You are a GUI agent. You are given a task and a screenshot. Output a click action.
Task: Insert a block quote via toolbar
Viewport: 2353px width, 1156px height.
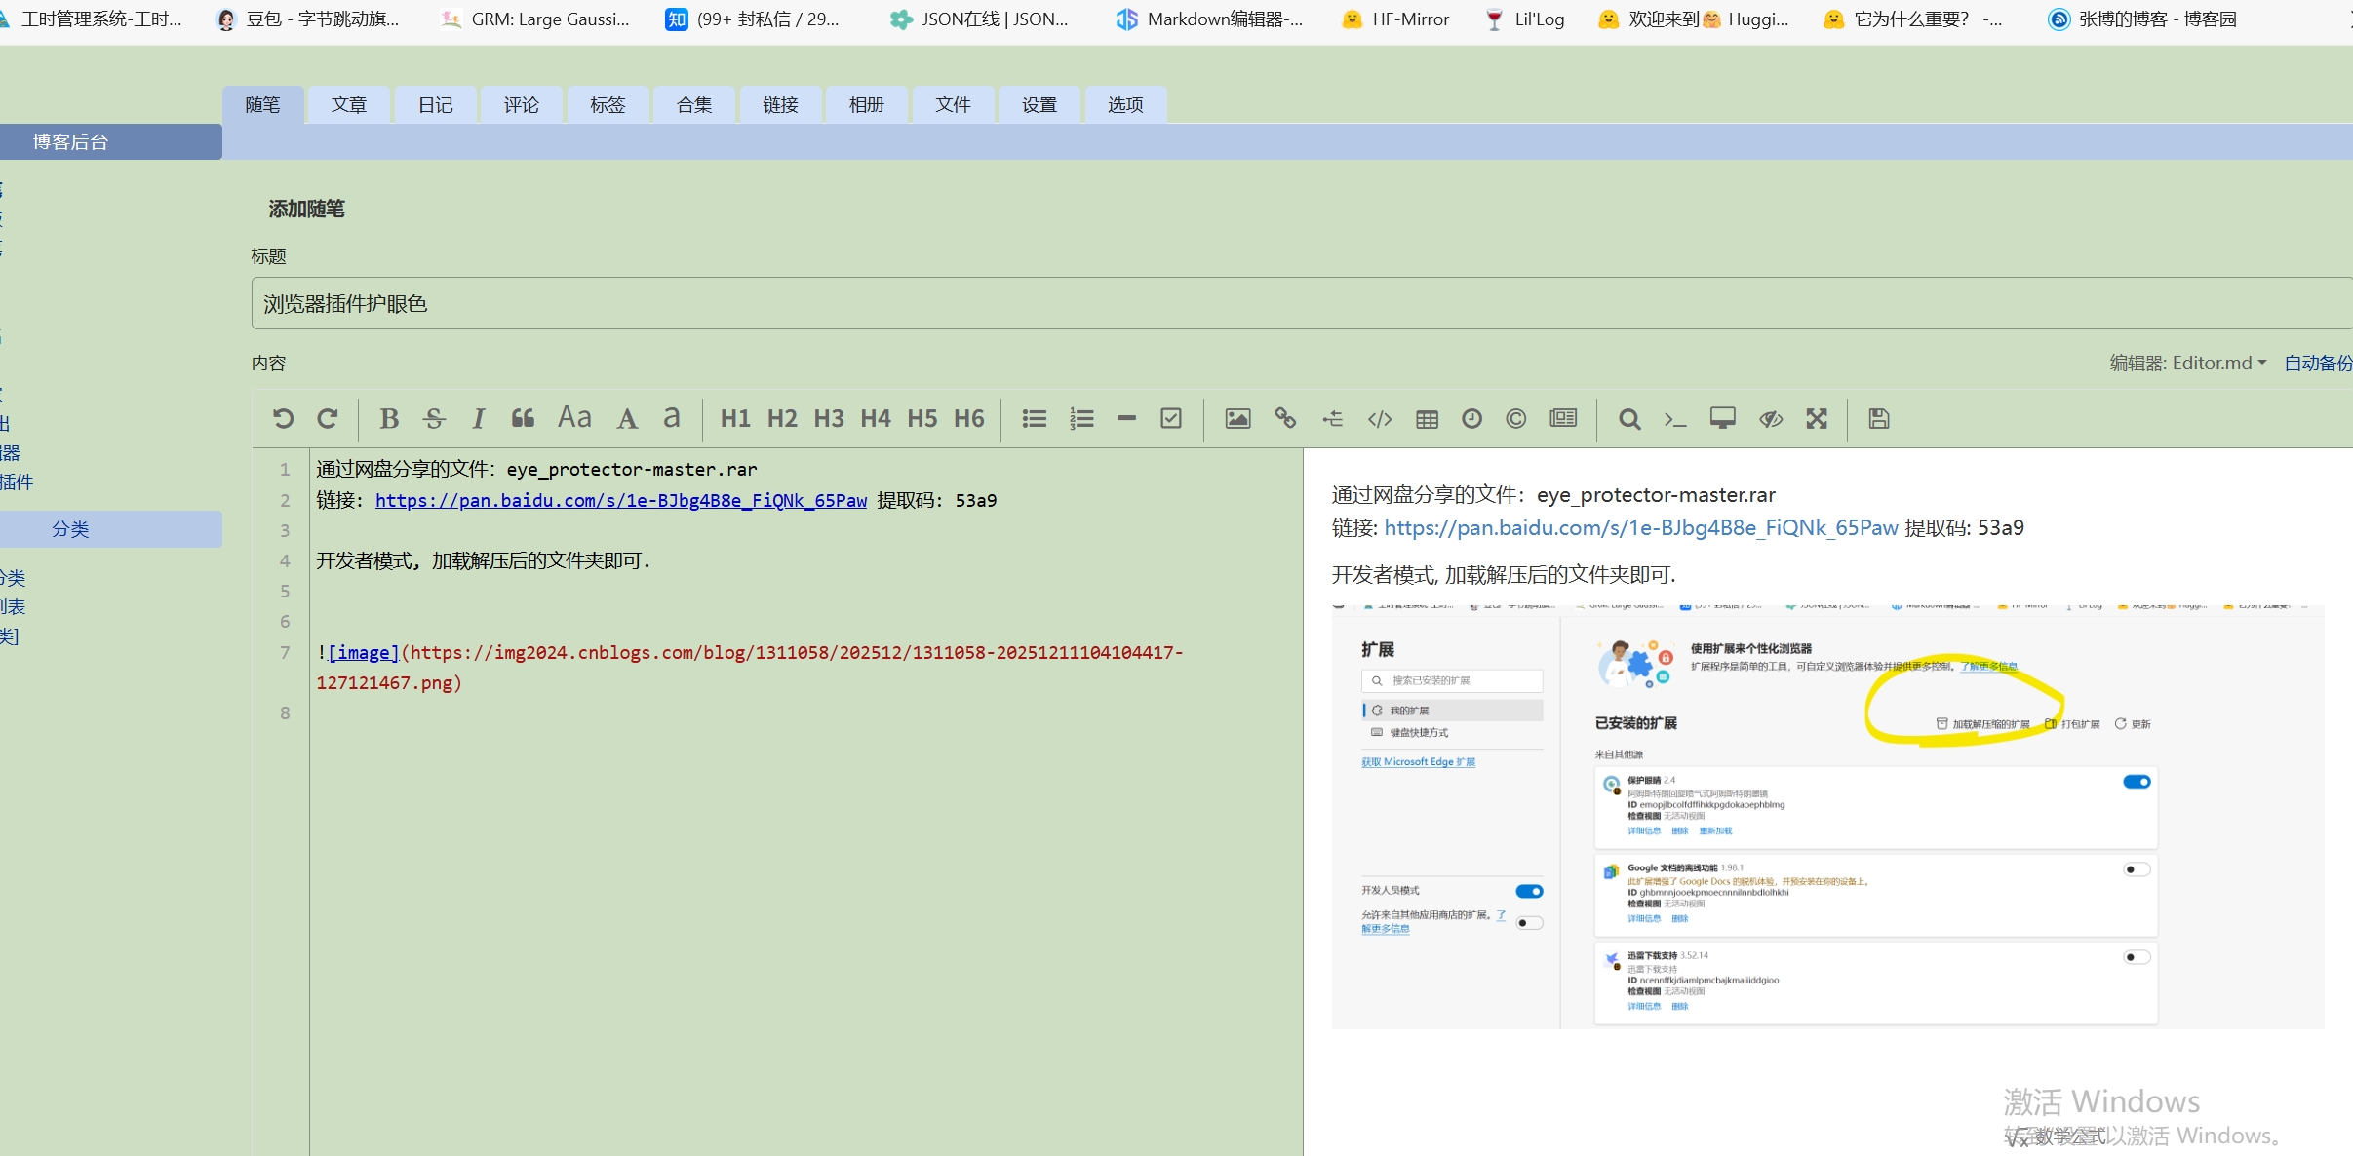coord(523,419)
